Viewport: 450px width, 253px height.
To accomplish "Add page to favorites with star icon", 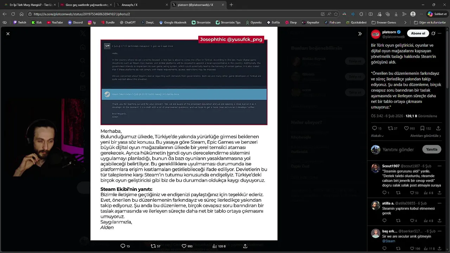I will click(336, 14).
